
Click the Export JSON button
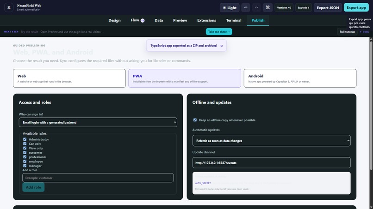(328, 7)
